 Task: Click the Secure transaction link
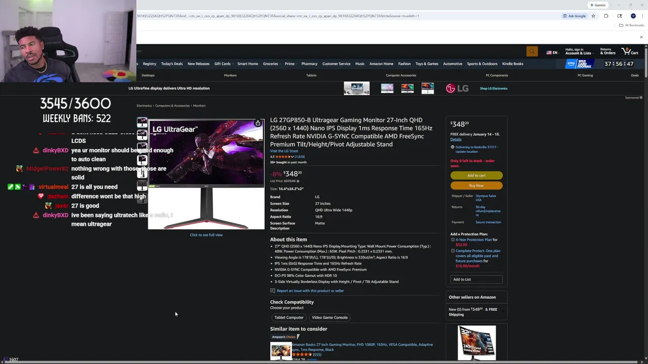pyautogui.click(x=488, y=222)
